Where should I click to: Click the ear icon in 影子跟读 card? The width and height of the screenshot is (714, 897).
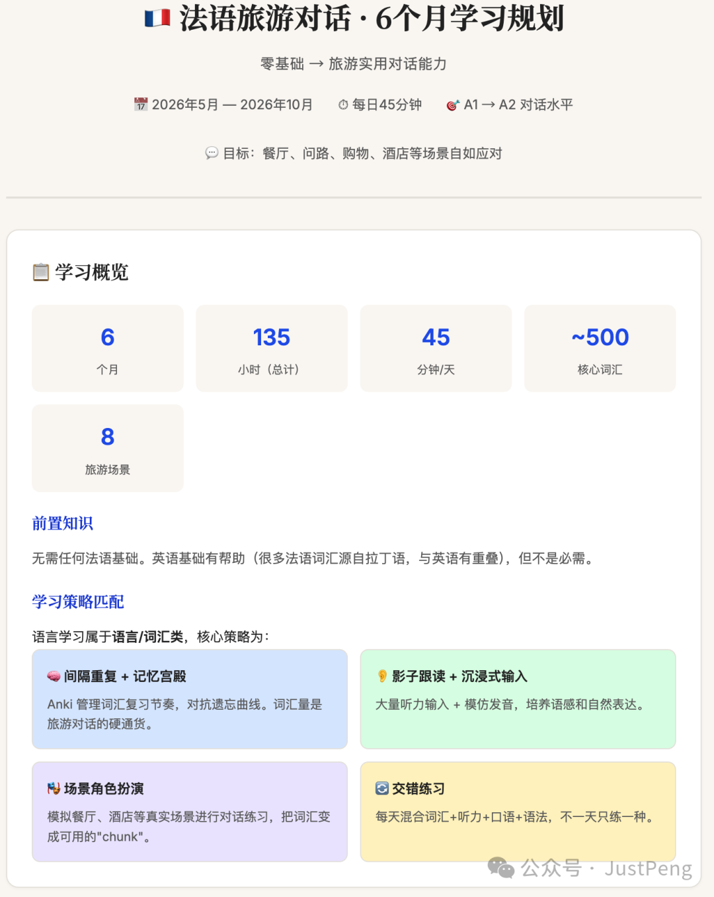[382, 676]
